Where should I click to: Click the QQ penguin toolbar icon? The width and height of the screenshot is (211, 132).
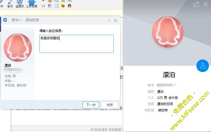pos(69,6)
